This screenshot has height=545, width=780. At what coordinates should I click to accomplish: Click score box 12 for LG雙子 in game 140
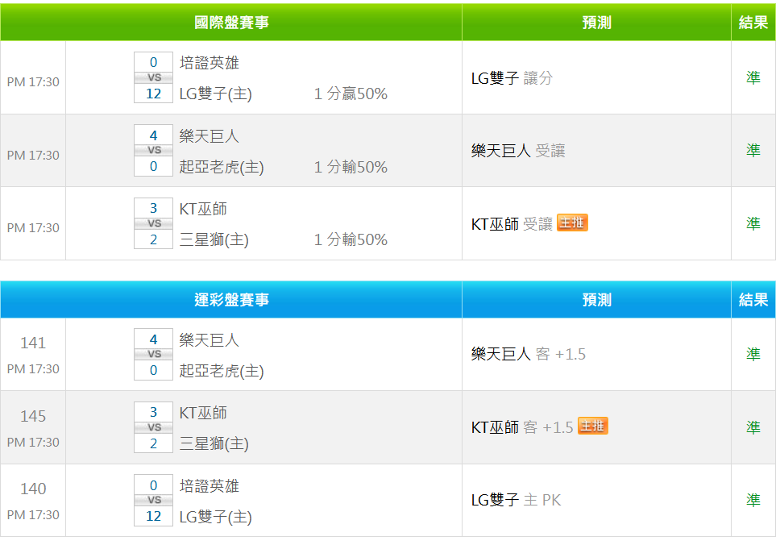[153, 516]
